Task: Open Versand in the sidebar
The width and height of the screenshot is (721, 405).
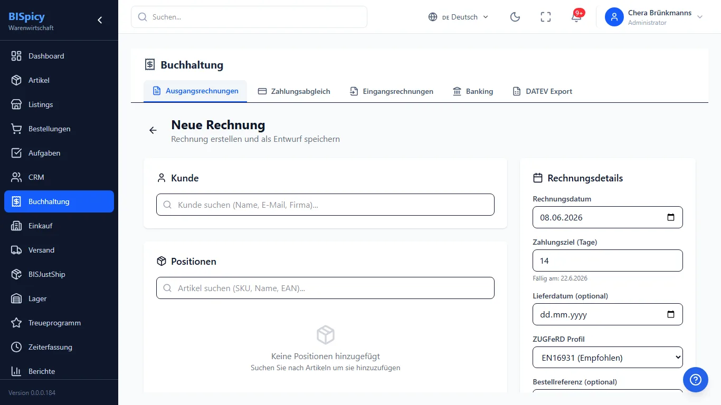Action: [x=59, y=250]
